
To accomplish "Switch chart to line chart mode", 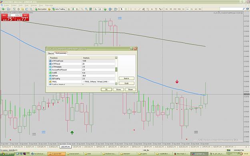I will 77,9.
